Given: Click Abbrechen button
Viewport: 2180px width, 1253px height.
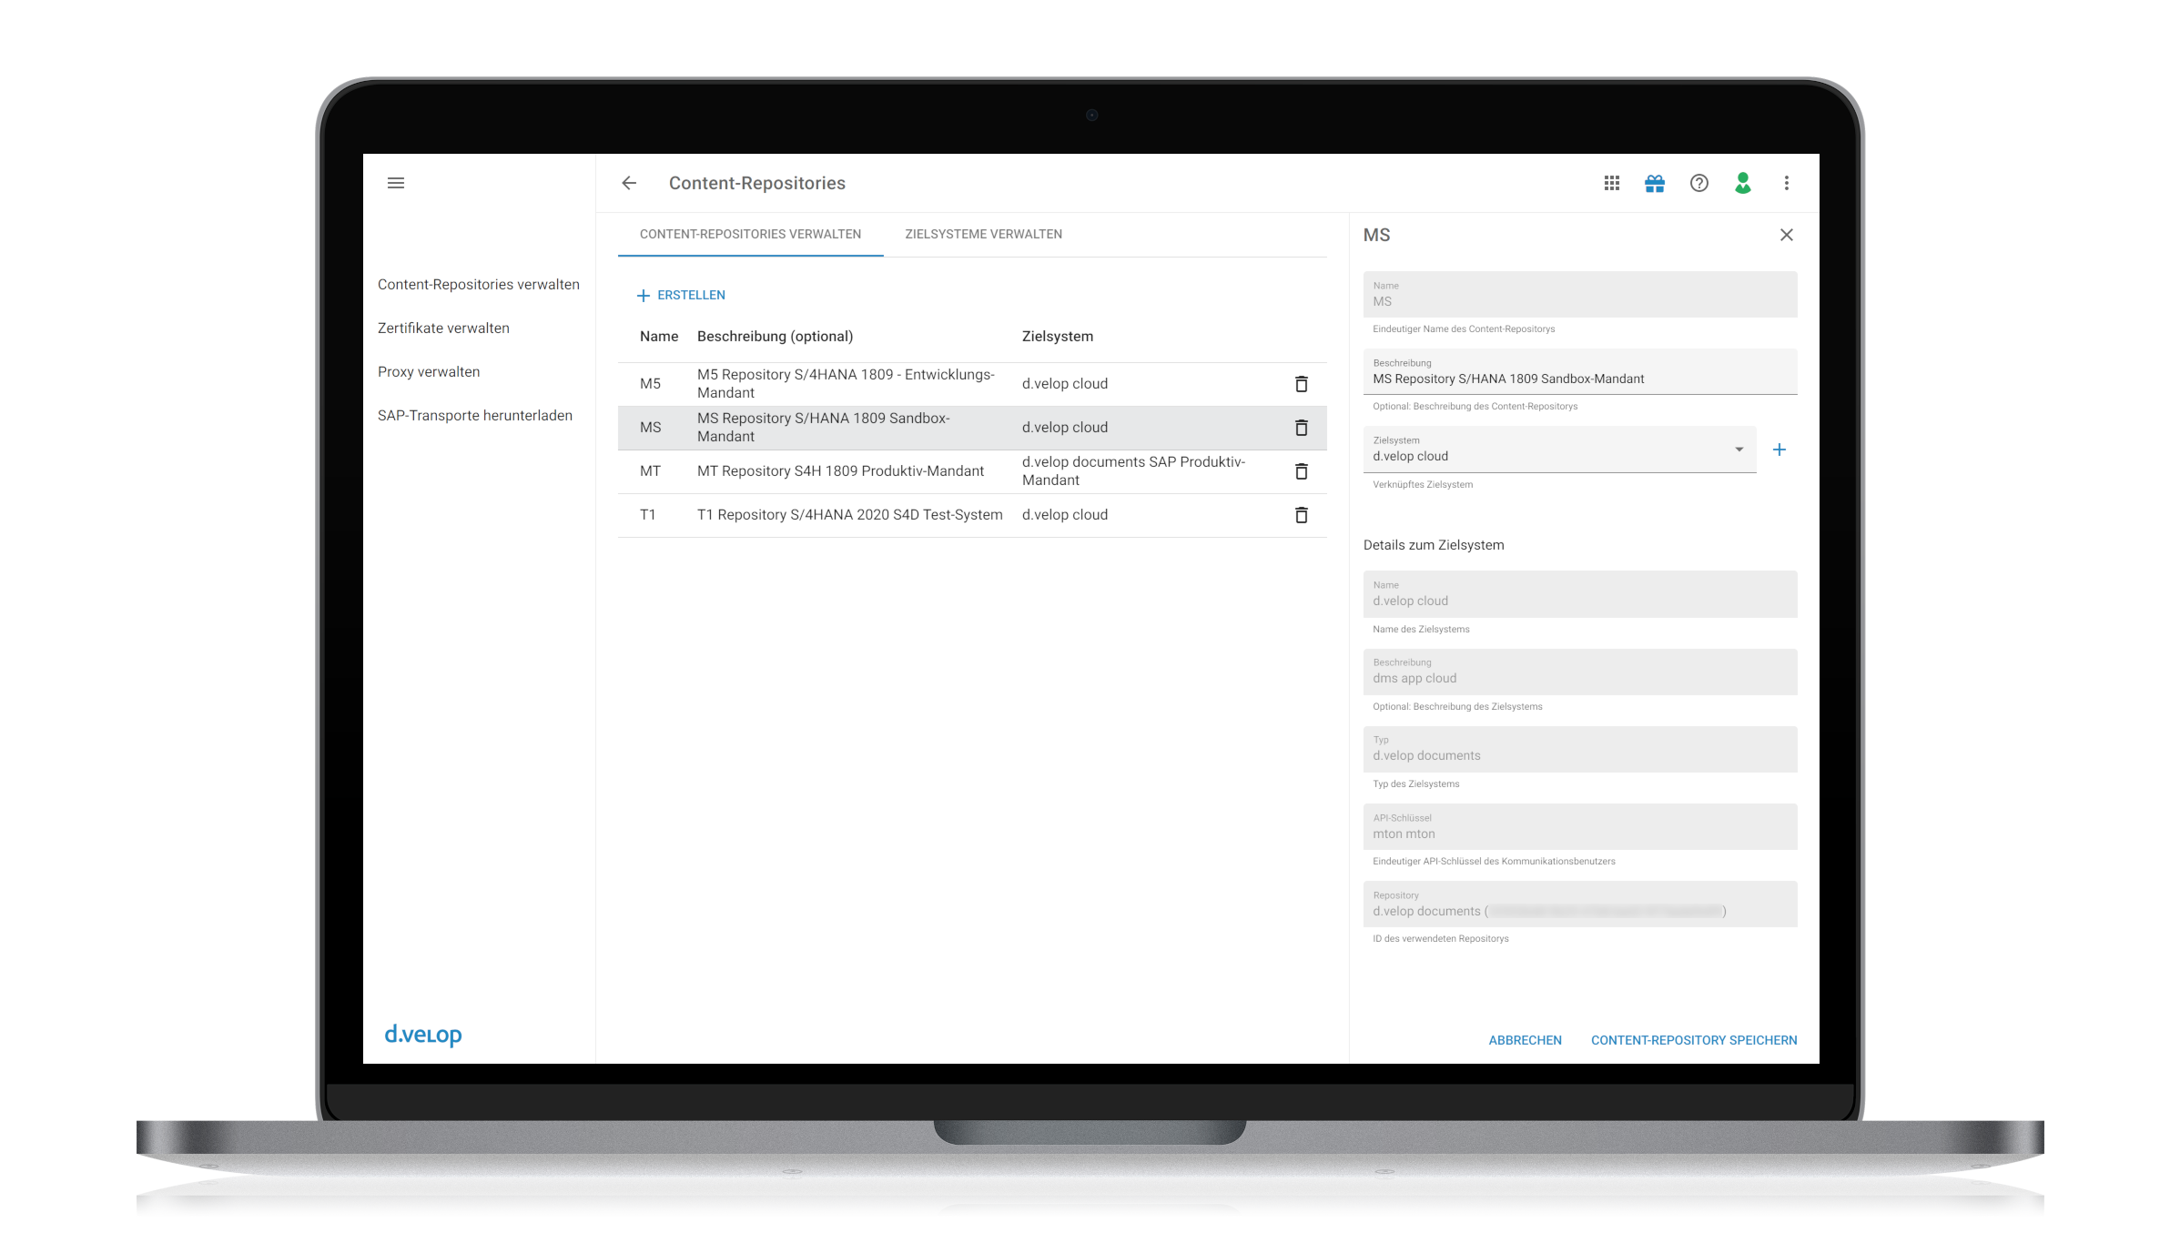Looking at the screenshot, I should (x=1525, y=1040).
